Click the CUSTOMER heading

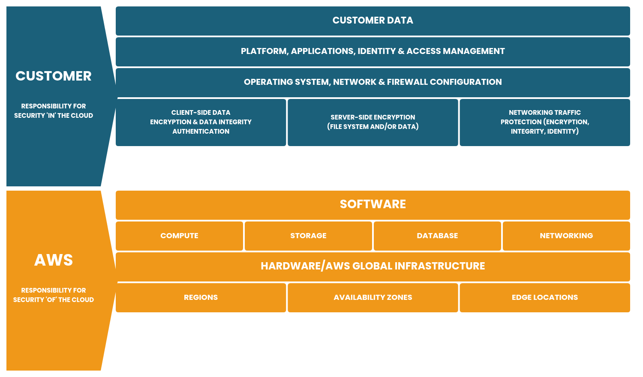pyautogui.click(x=54, y=76)
